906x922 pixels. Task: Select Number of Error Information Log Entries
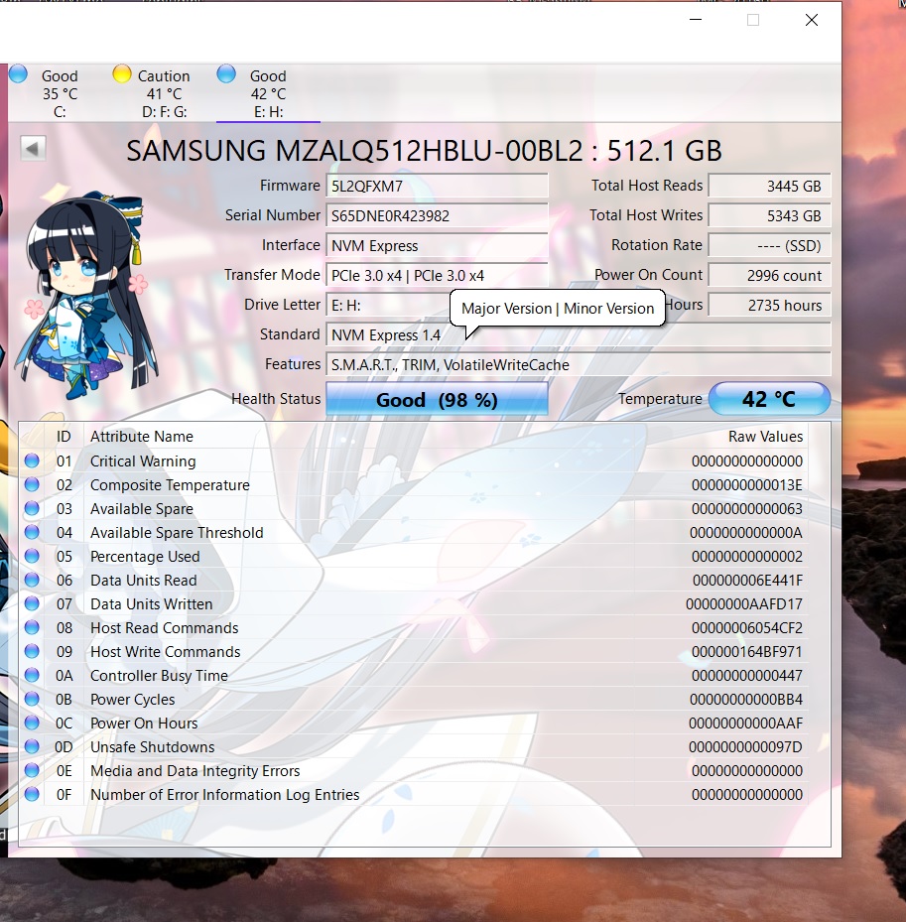[x=225, y=794]
